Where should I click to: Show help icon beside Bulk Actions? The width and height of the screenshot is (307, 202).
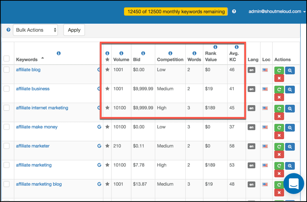[x=8, y=30]
